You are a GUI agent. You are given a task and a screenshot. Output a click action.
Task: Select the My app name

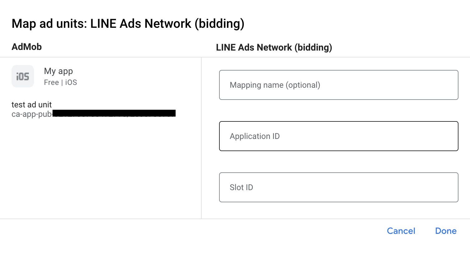coord(58,71)
